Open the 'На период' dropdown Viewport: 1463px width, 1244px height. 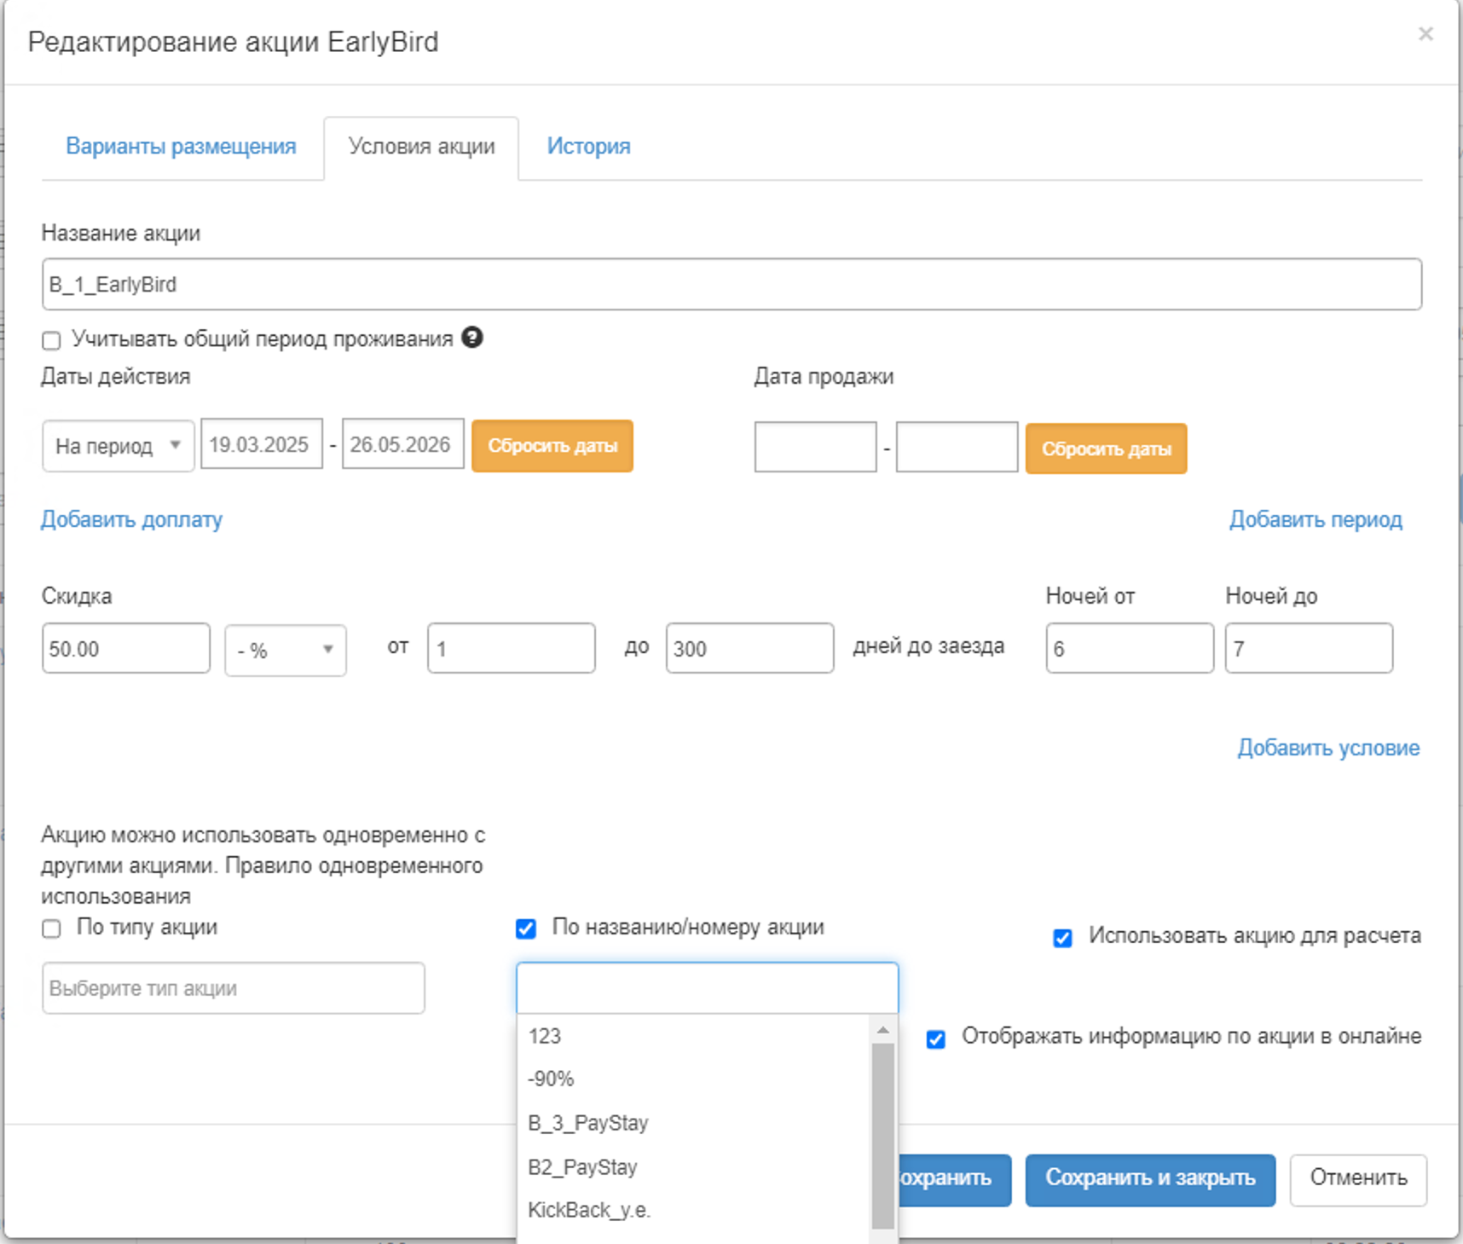click(118, 446)
